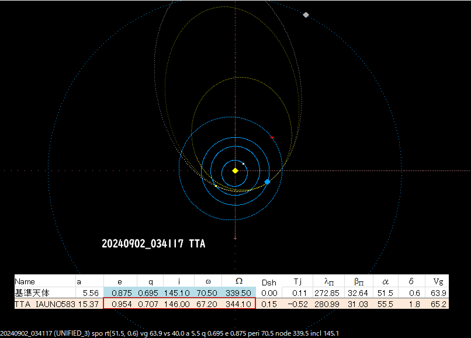
Task: Click the red planet marker dot
Action: pos(272,137)
